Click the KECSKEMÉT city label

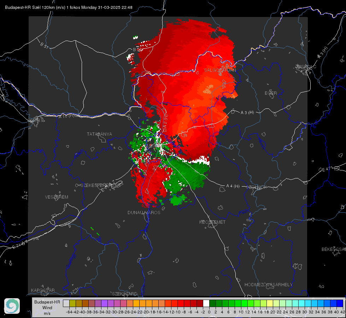click(212, 222)
